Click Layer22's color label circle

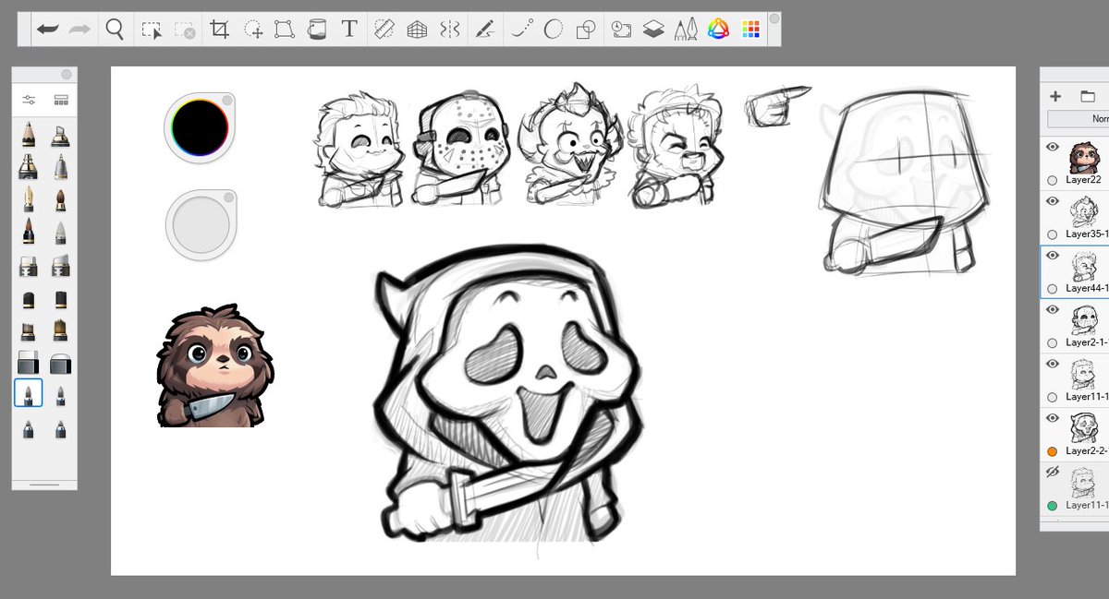pyautogui.click(x=1053, y=181)
